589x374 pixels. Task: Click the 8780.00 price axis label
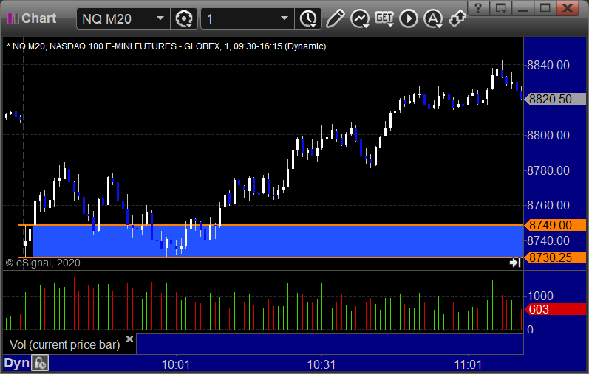pos(548,170)
